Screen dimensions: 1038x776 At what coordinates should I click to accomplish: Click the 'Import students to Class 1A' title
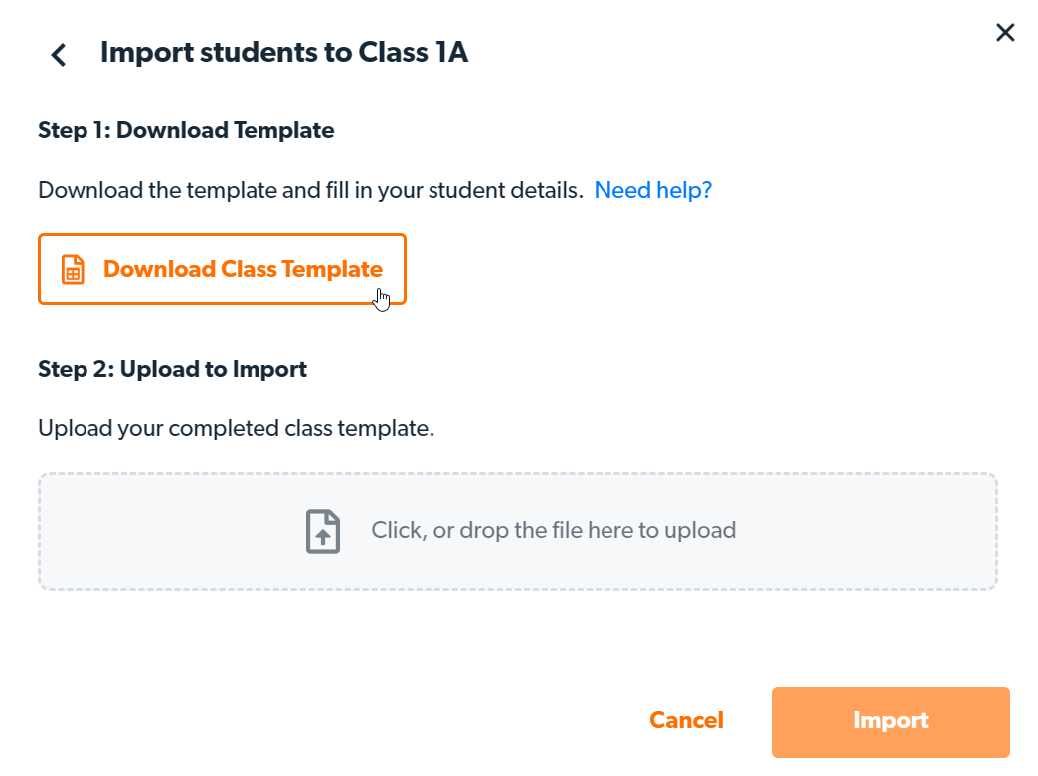pyautogui.click(x=283, y=53)
